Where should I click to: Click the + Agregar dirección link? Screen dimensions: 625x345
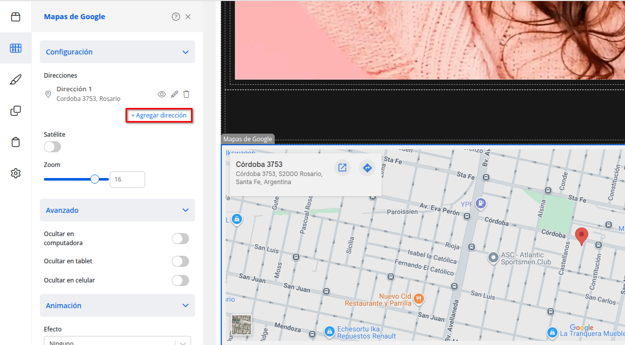click(x=159, y=115)
